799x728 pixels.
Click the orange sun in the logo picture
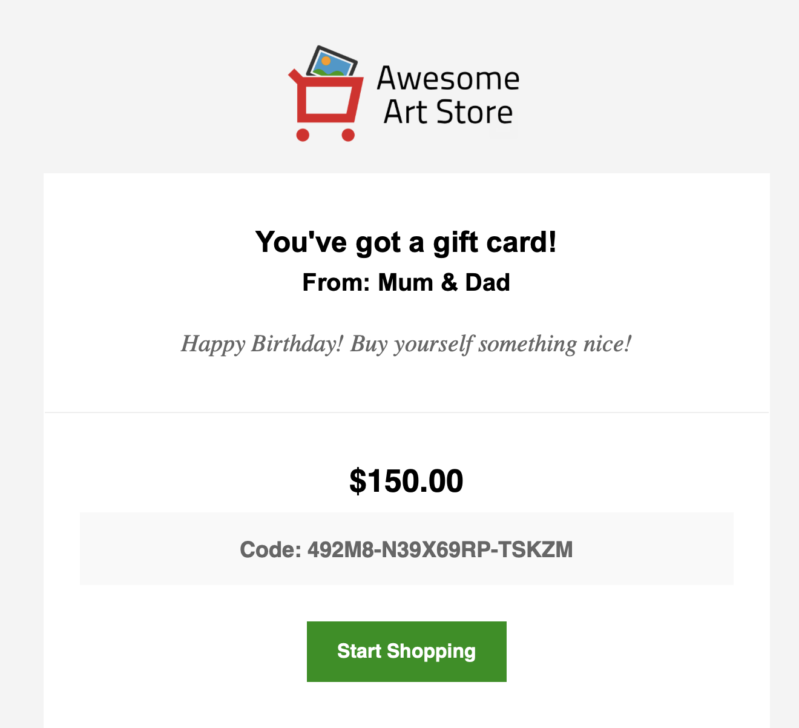(326, 61)
